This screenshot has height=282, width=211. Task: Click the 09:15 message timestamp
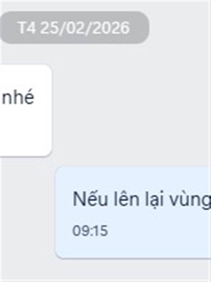point(90,231)
